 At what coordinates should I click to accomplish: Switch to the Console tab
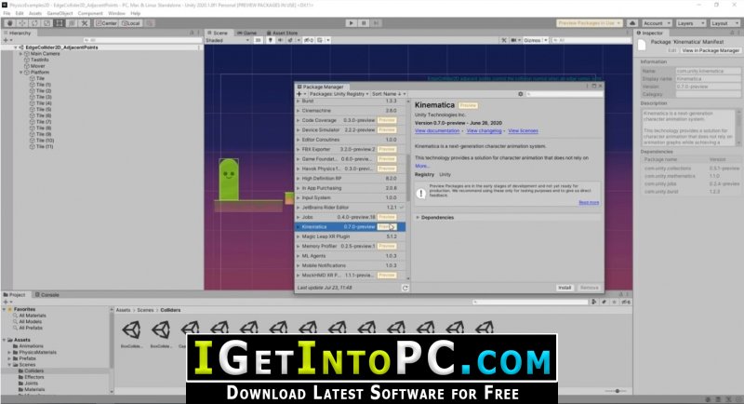point(47,295)
